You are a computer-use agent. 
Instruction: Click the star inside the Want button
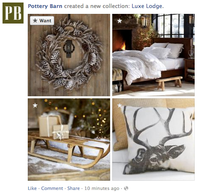(x=35, y=21)
